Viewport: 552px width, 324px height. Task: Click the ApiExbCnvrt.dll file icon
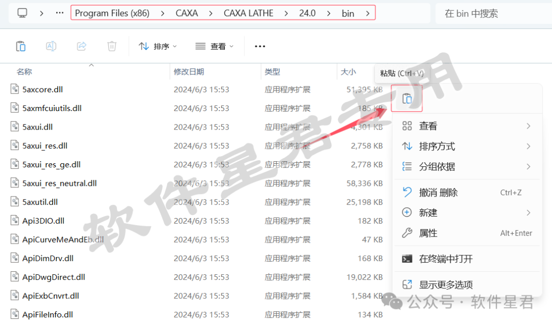[x=15, y=295]
